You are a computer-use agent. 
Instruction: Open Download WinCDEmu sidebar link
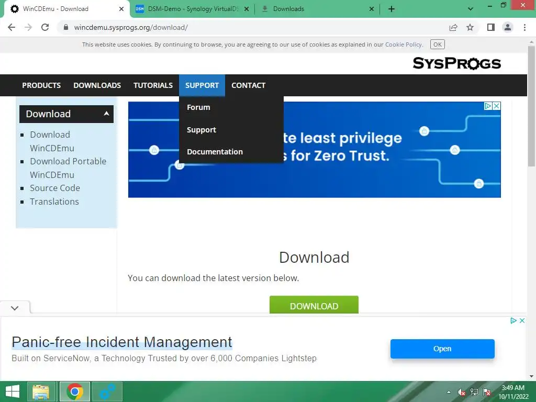pos(52,141)
